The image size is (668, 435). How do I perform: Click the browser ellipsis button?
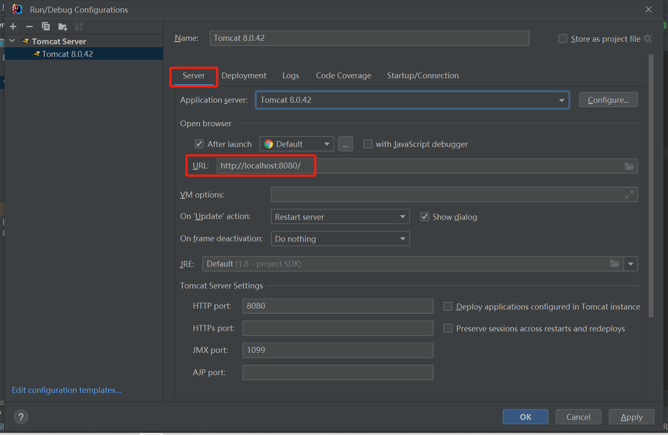click(x=345, y=144)
